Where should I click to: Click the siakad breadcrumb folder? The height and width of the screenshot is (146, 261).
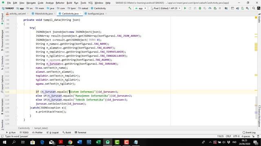coord(83,8)
